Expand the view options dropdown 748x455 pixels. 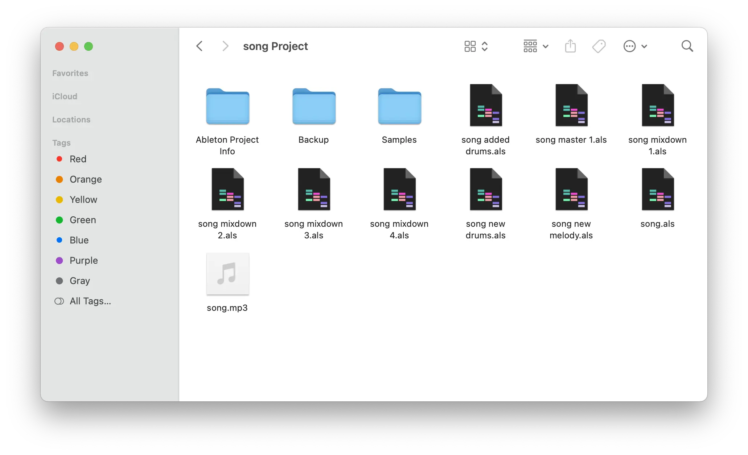[x=546, y=46]
